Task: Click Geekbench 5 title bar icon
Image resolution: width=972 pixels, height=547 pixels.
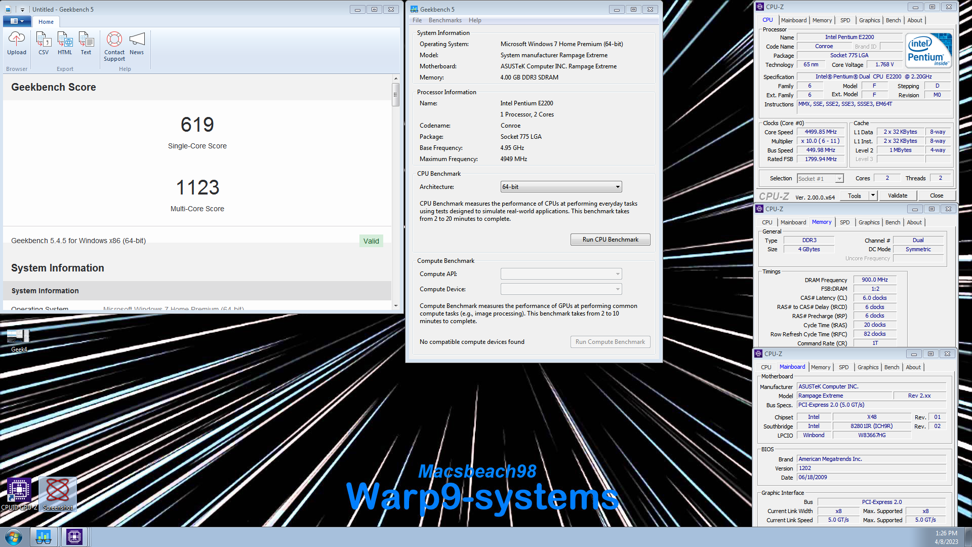Action: (x=414, y=9)
